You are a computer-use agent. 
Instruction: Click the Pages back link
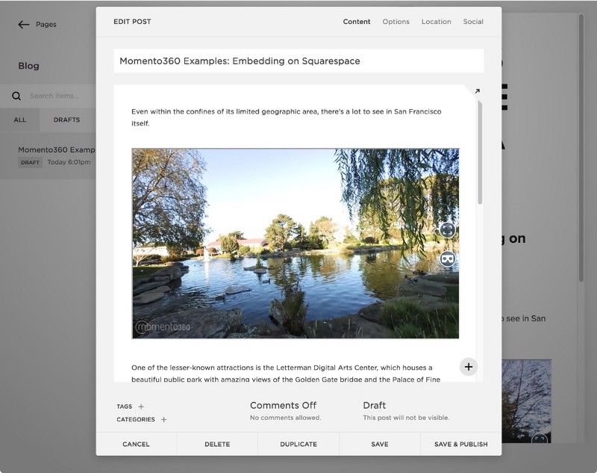(46, 25)
